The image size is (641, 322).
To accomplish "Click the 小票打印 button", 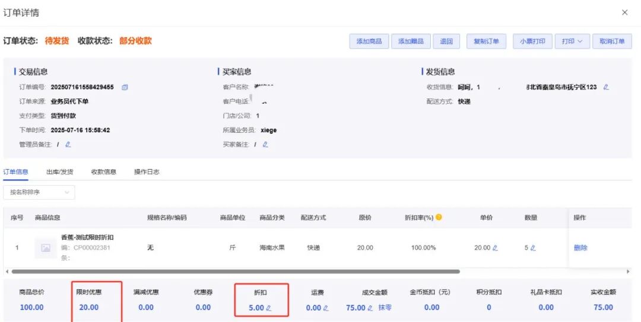I will coord(532,42).
